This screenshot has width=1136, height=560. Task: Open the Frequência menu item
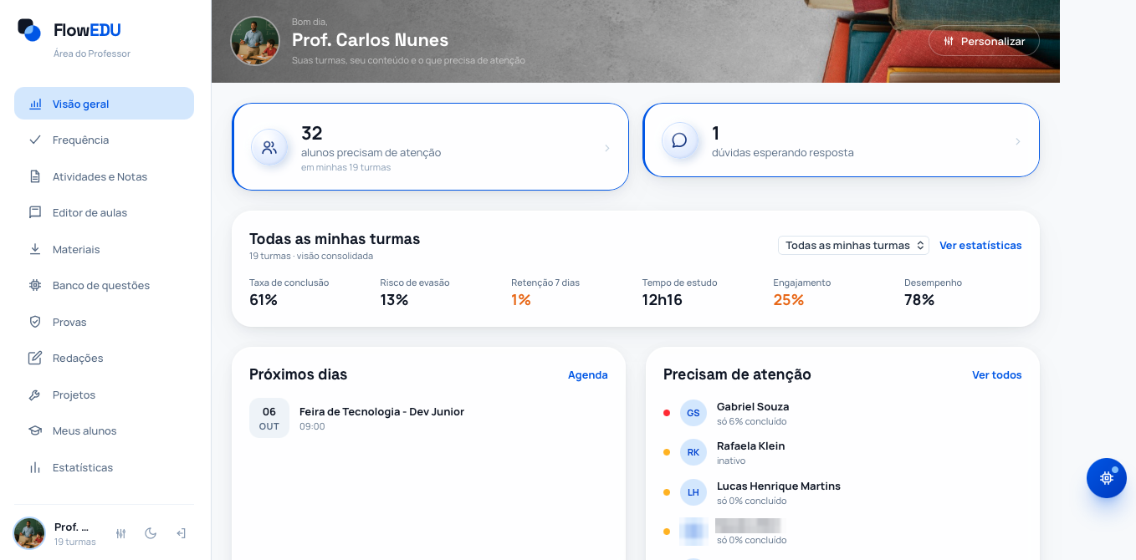104,140
